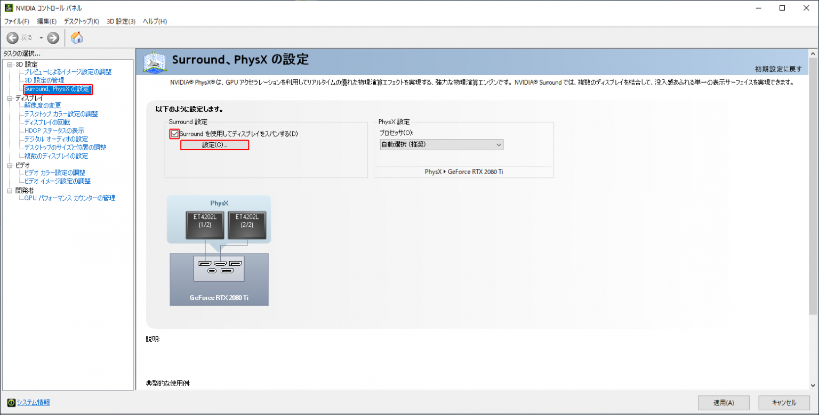
Task: Click the Home toolbar icon
Action: [77, 38]
